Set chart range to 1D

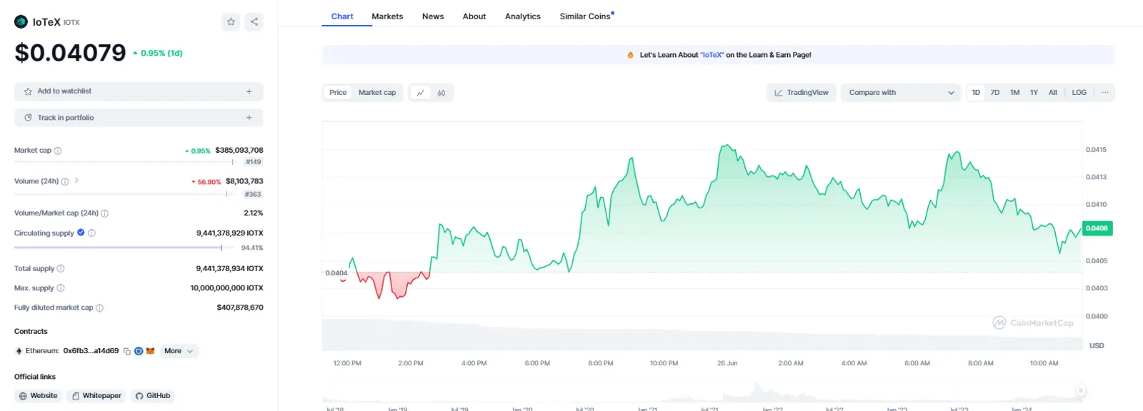click(x=976, y=93)
